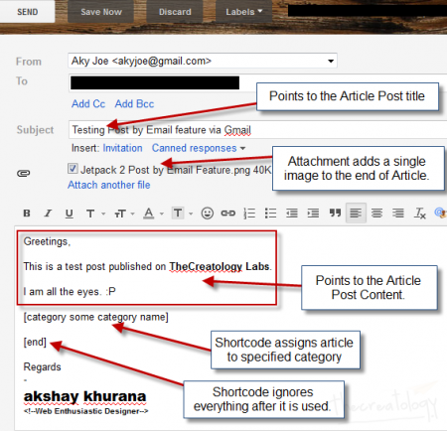Click the bold 'TheCreatology Labs' text

tap(220, 266)
